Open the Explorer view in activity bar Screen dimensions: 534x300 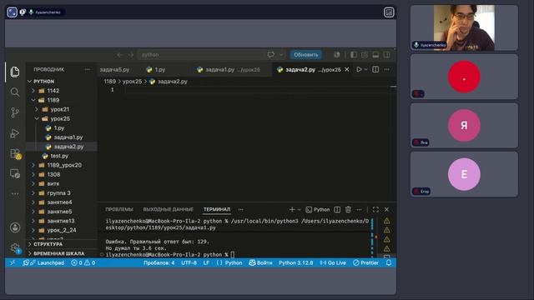pos(15,72)
